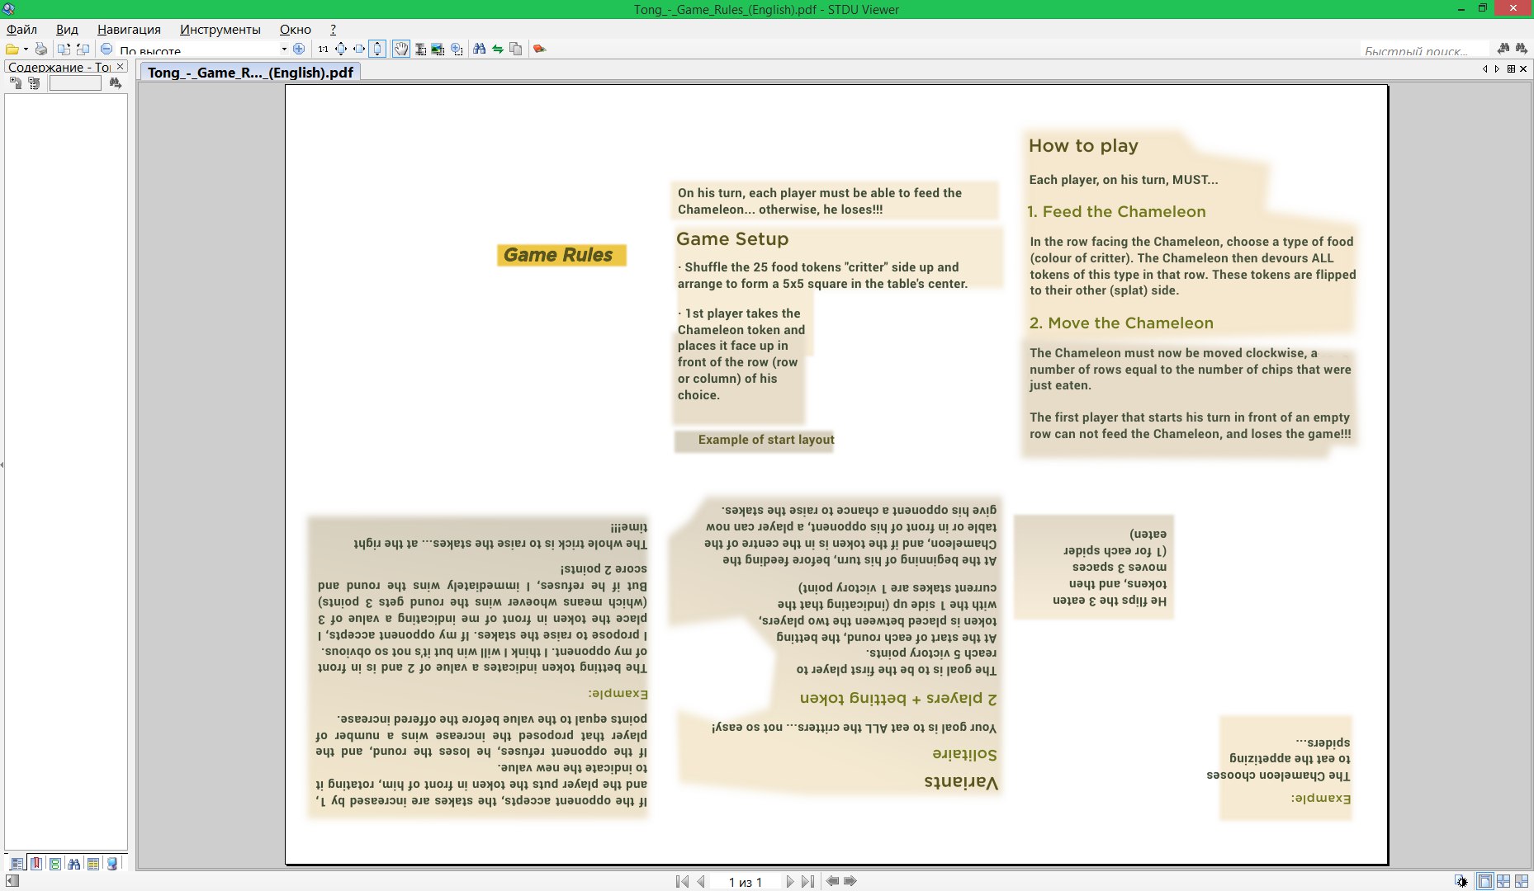Click the Open file folder icon
The width and height of the screenshot is (1534, 891).
pos(12,49)
